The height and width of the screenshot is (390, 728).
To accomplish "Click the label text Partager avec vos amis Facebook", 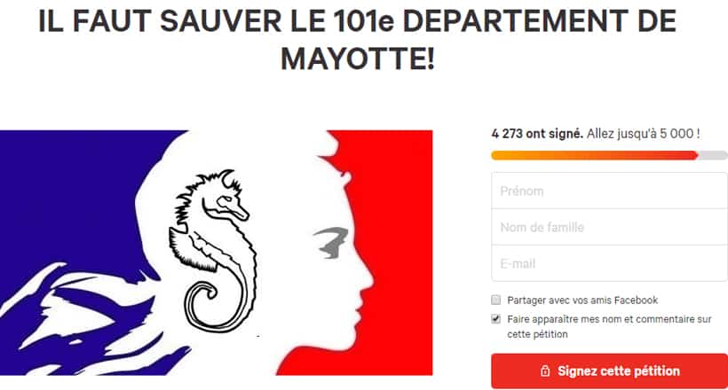I will click(x=582, y=300).
